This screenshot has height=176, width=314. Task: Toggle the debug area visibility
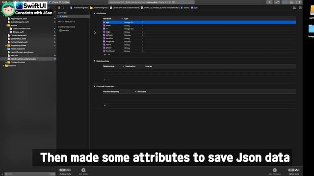291,2
